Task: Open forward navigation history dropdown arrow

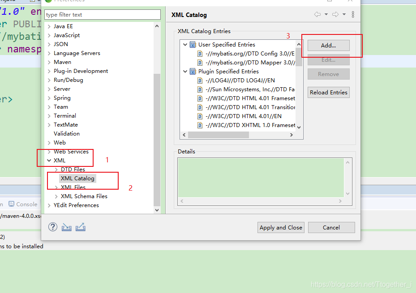Action: point(344,14)
